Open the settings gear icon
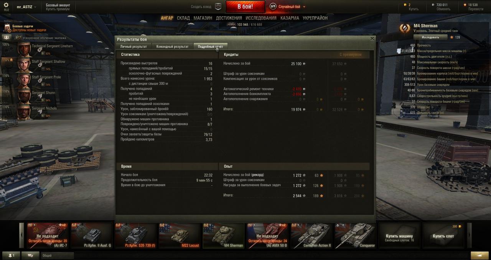 6,5
